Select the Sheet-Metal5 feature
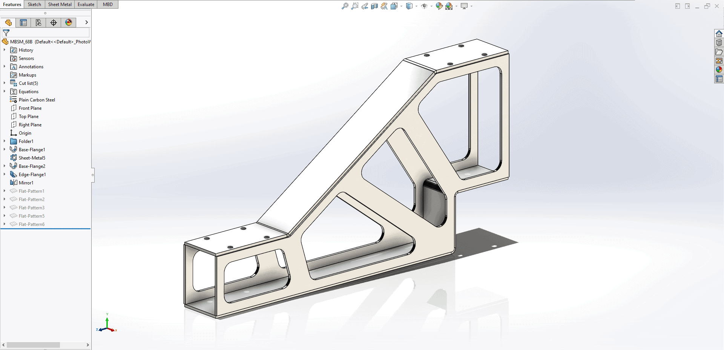Image resolution: width=724 pixels, height=350 pixels. [x=32, y=158]
